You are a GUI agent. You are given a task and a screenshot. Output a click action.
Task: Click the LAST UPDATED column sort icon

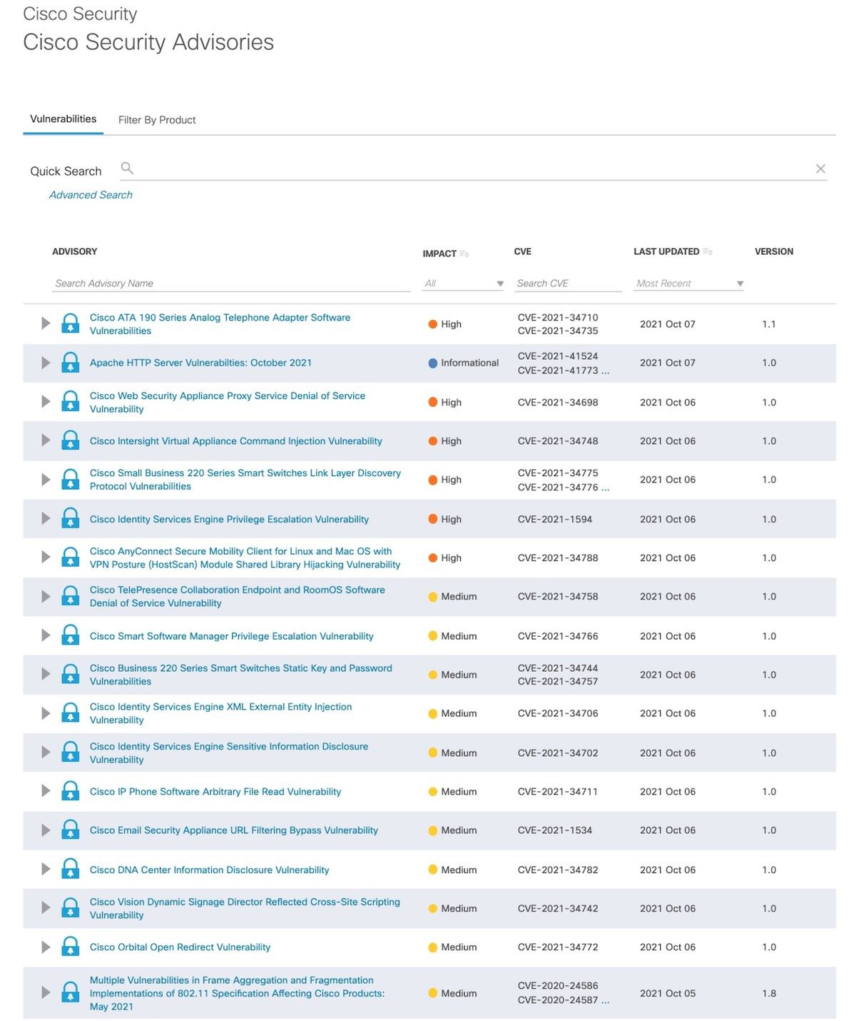click(708, 251)
